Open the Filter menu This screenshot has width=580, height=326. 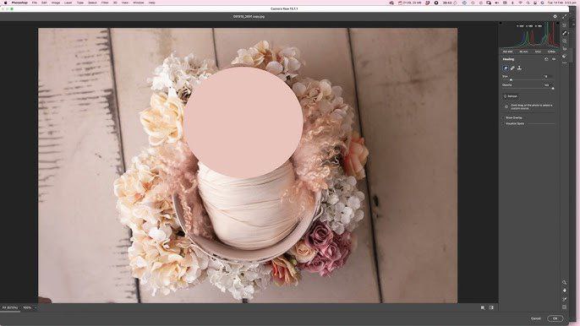(105, 3)
